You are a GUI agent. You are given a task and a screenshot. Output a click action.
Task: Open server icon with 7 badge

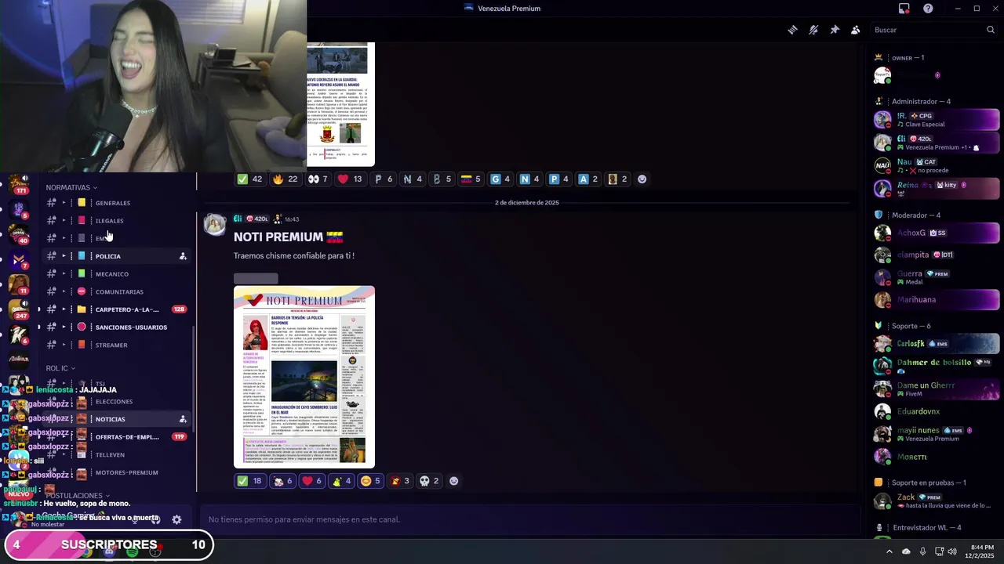pyautogui.click(x=19, y=259)
